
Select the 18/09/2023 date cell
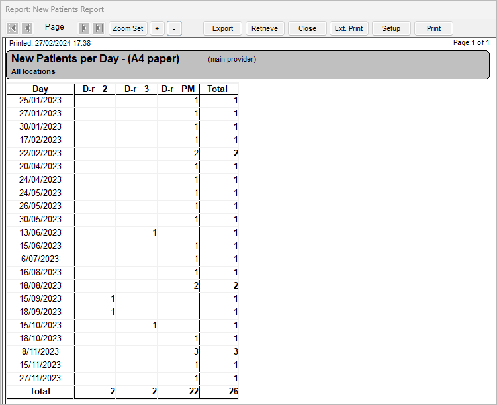(40, 312)
